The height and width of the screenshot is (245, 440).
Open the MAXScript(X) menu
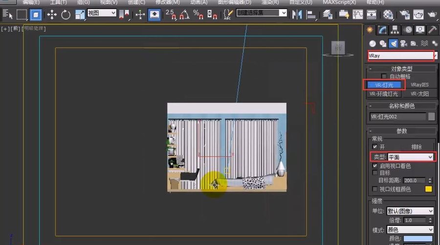click(339, 2)
